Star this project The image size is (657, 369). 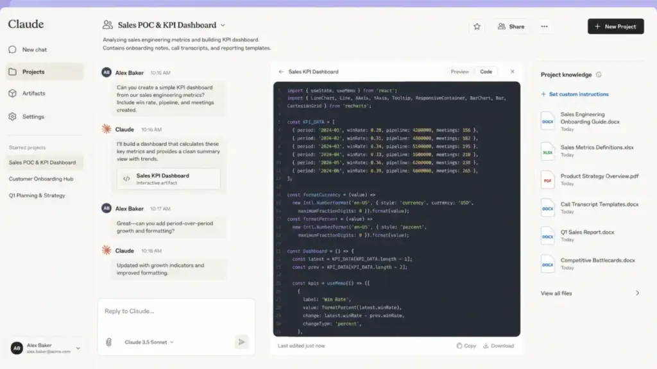[x=477, y=26]
